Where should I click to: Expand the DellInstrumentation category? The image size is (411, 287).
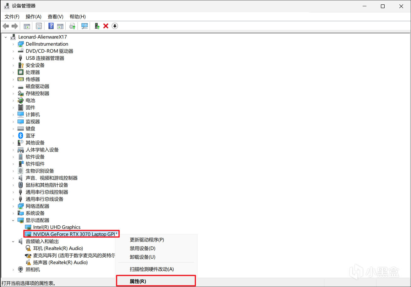point(13,44)
